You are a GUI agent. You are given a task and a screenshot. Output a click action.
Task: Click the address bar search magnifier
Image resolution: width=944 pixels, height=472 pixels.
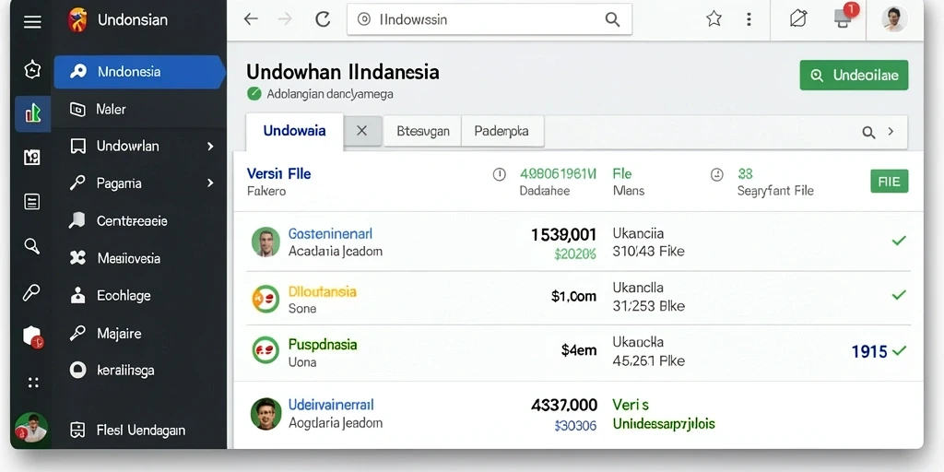tap(612, 20)
